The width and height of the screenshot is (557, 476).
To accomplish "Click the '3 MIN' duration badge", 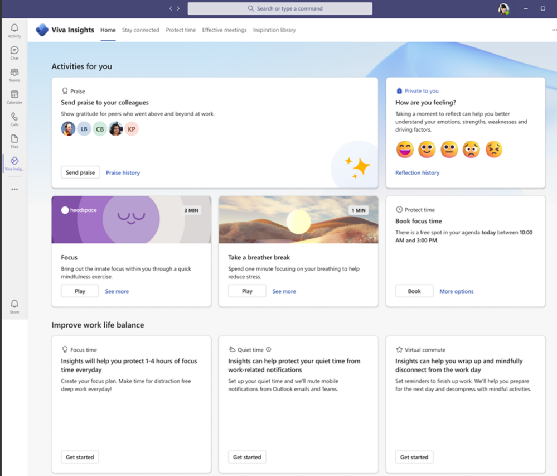I will click(x=191, y=210).
